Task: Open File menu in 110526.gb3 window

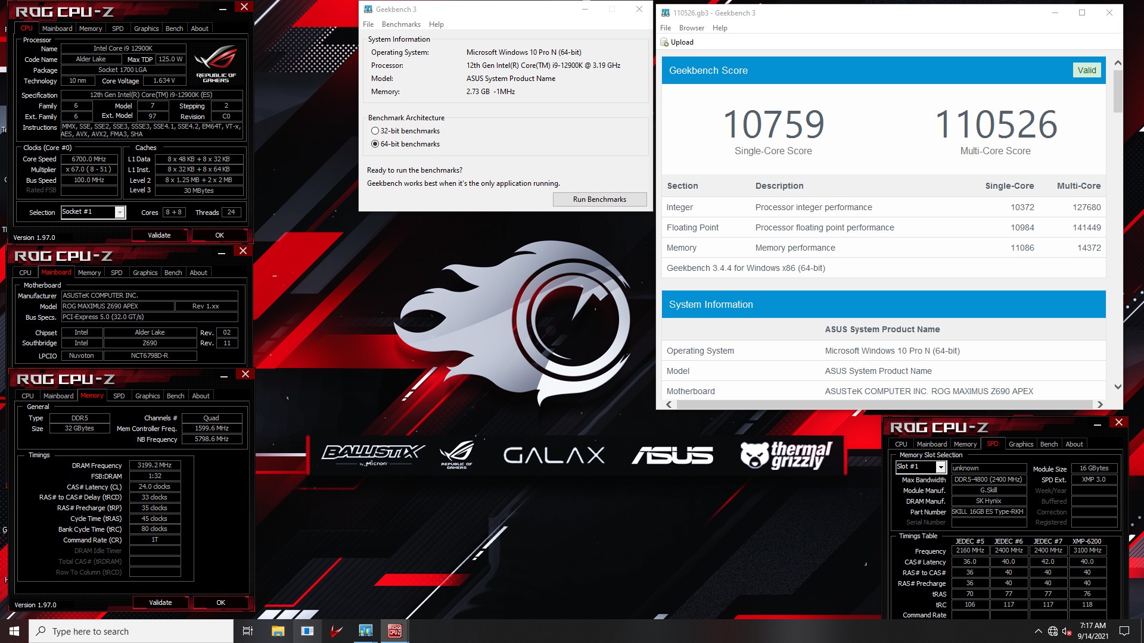Action: (666, 28)
